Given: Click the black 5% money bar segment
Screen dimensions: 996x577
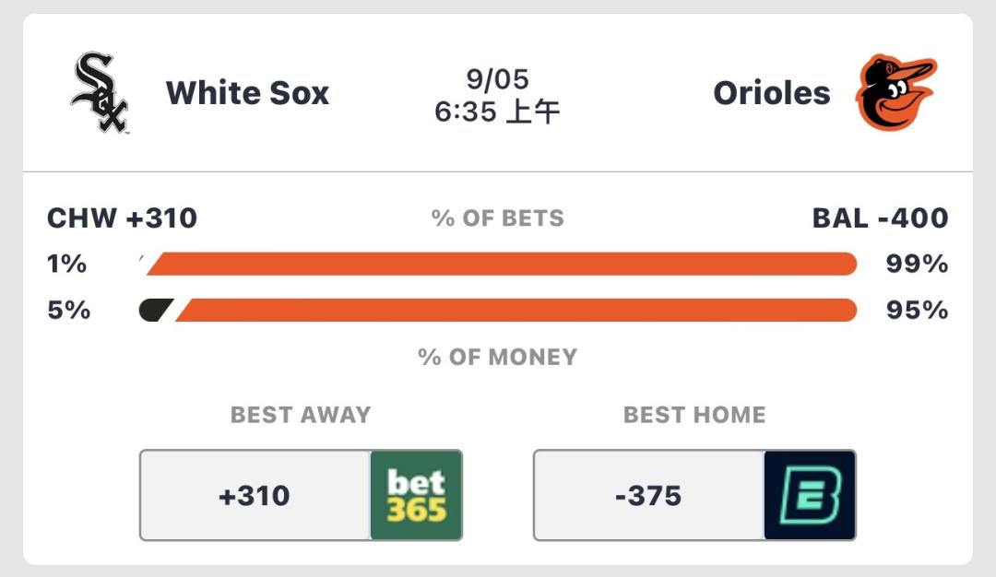Looking at the screenshot, I should 155,310.
